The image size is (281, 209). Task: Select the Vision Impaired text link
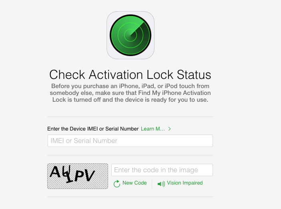185,183
